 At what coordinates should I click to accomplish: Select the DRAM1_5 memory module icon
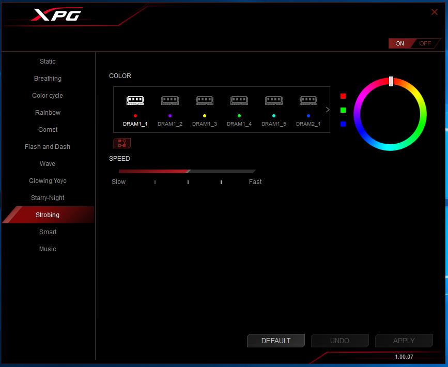[x=274, y=100]
